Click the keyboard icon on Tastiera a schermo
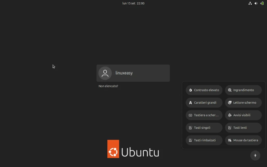Screen dimensions: 267x167 click(x=190, y=115)
